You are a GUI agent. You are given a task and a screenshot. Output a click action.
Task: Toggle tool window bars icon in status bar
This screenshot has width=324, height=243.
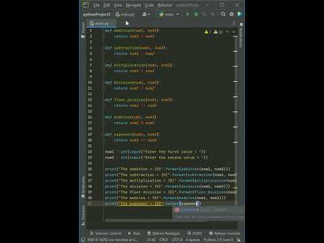coord(83,240)
